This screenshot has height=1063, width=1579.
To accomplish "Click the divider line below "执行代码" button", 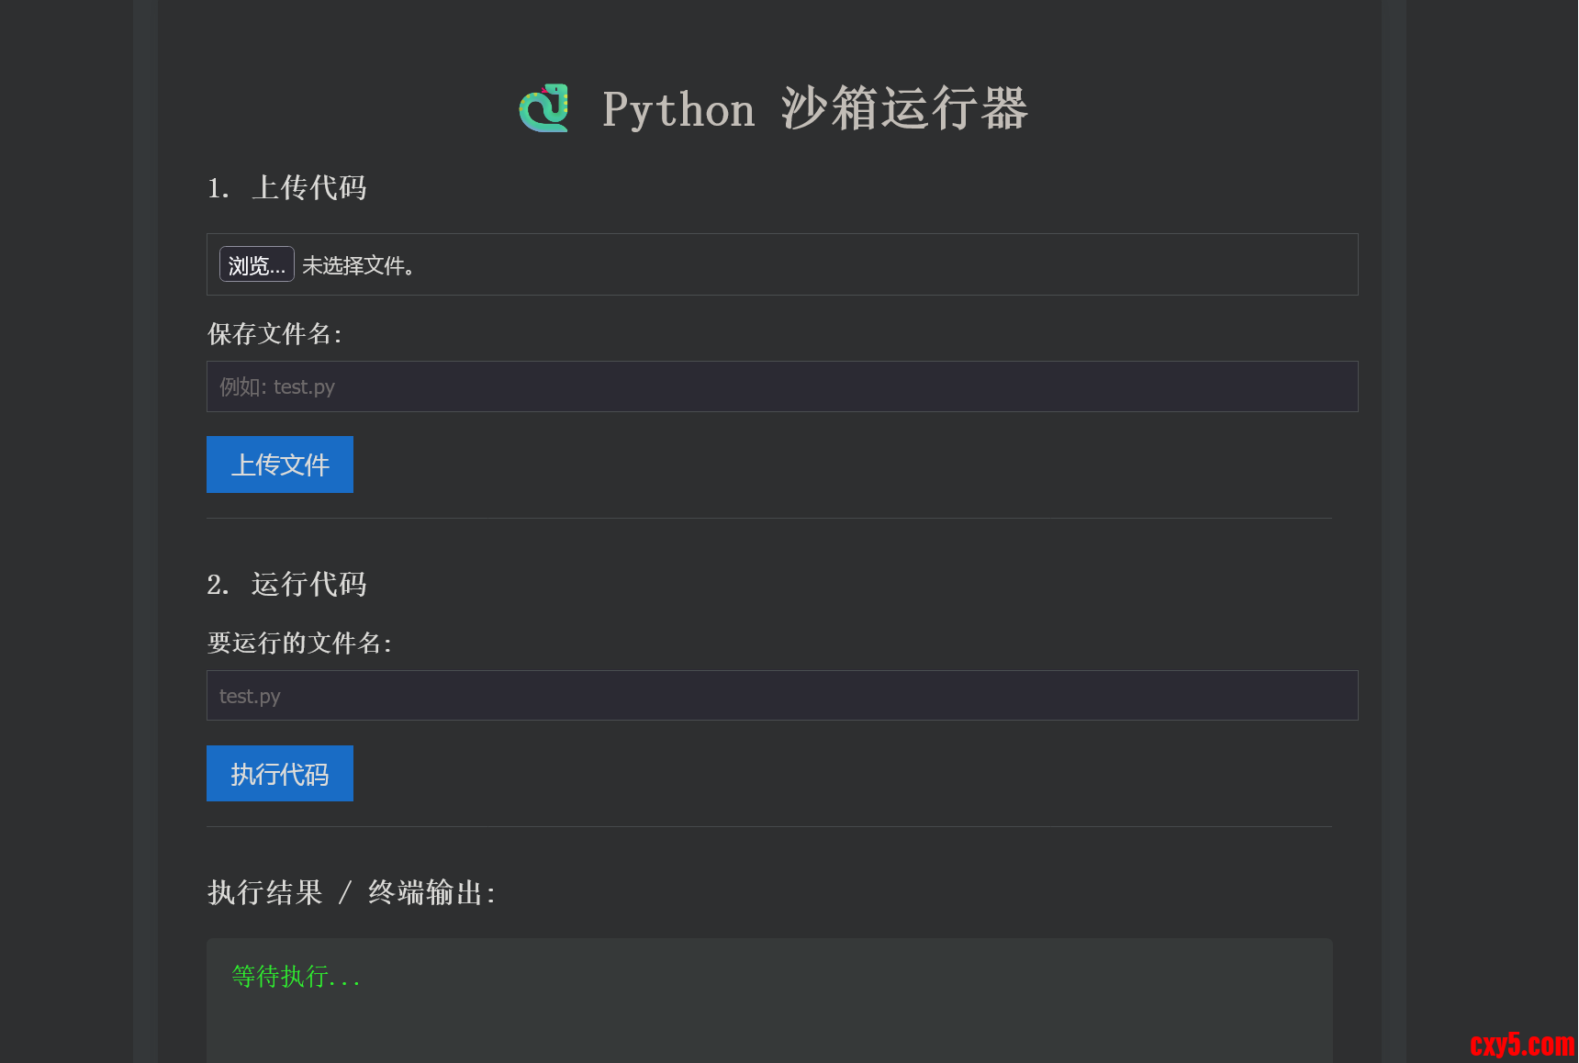I will [x=769, y=827].
